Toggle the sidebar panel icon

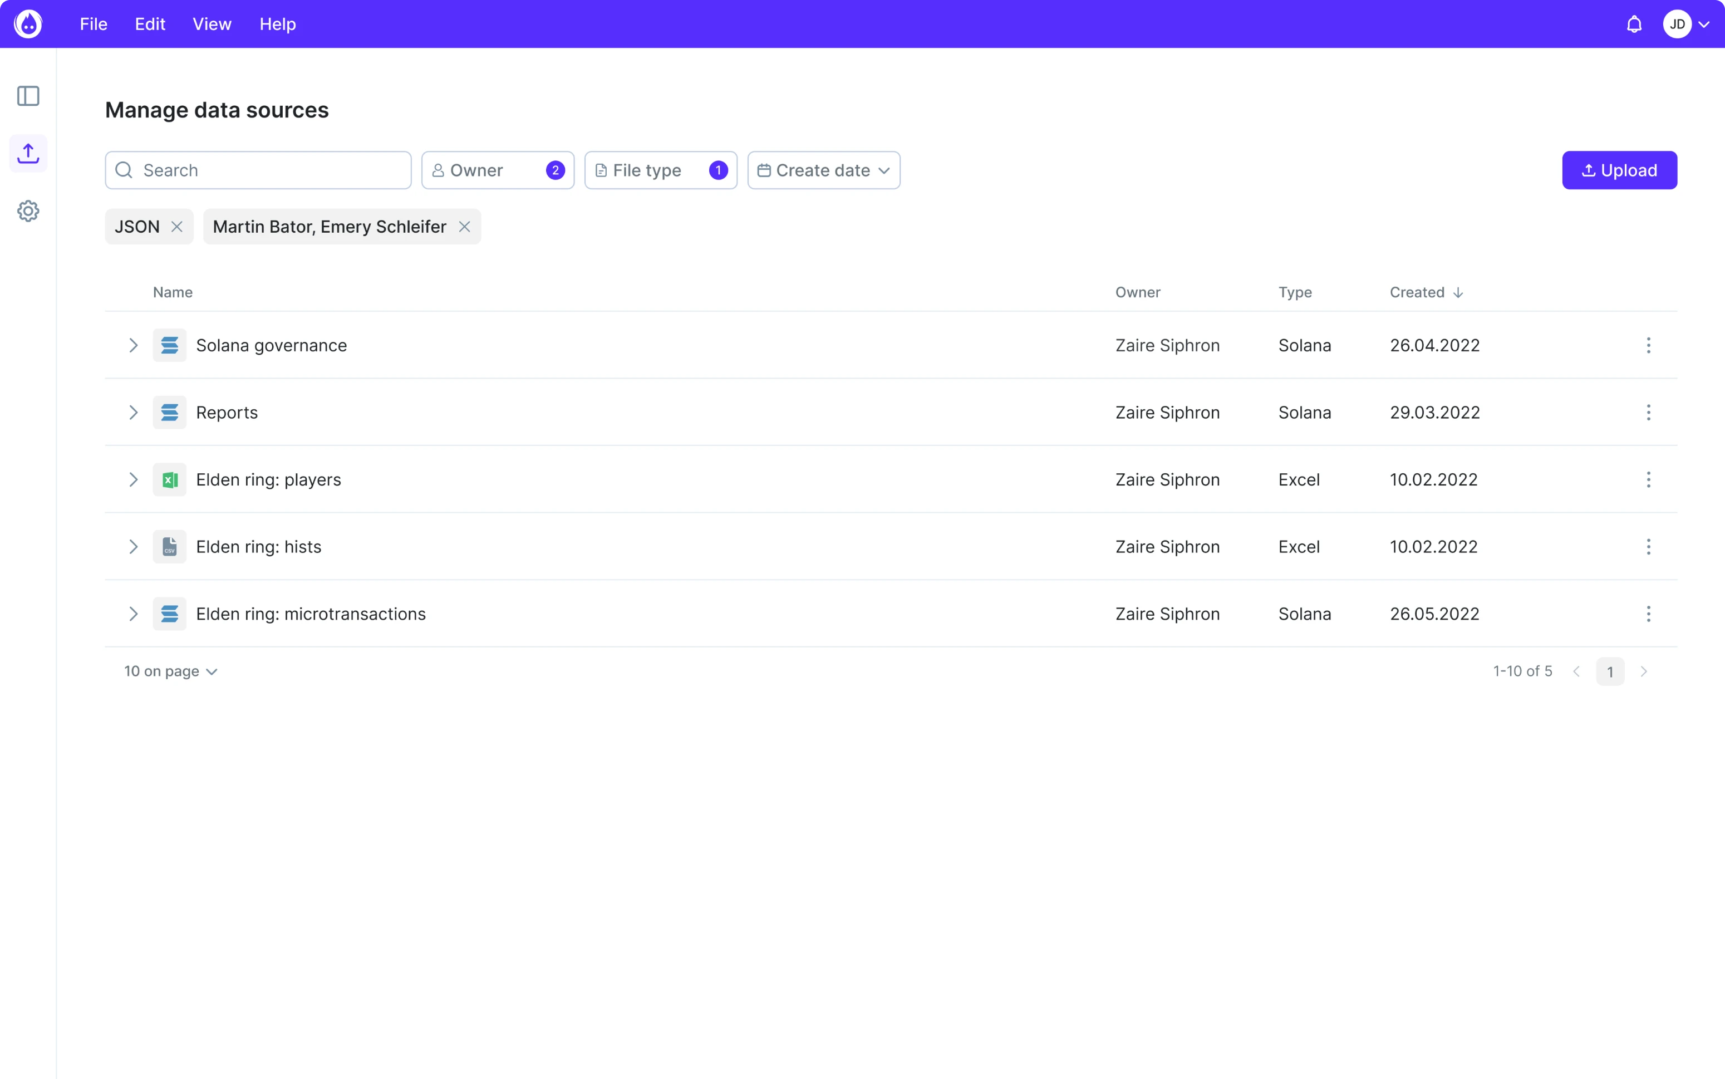28,96
